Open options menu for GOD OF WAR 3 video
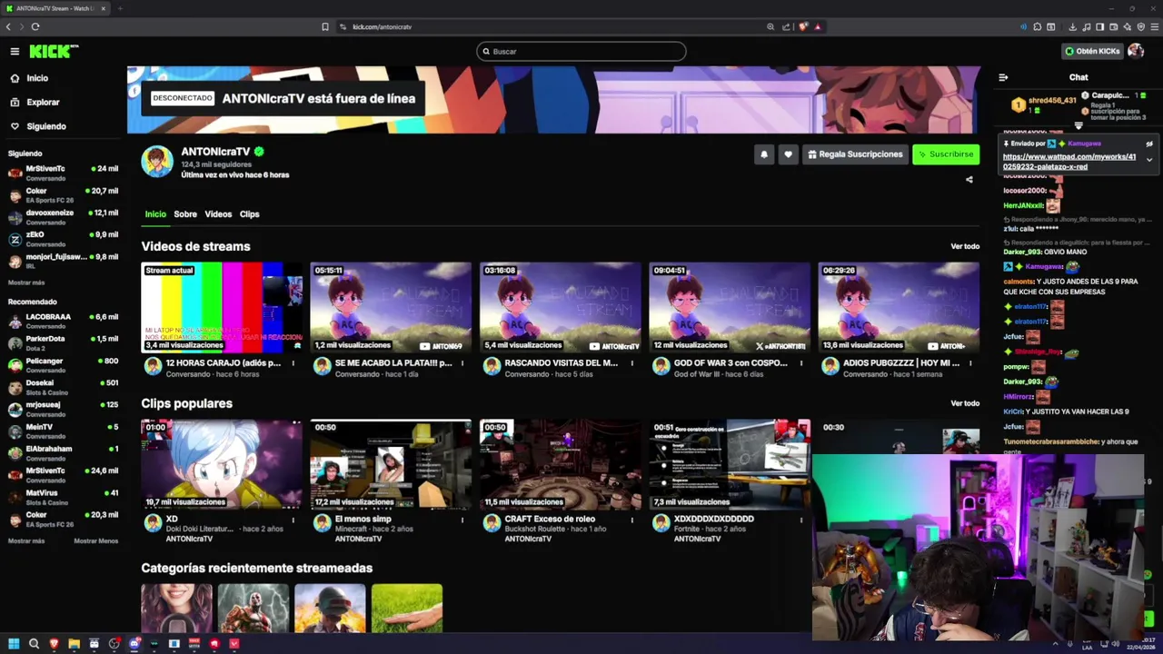The height and width of the screenshot is (654, 1163). coord(800,363)
